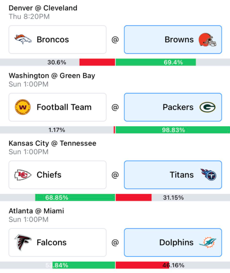Select the Football Team pick card
The image size is (230, 273).
57,107
